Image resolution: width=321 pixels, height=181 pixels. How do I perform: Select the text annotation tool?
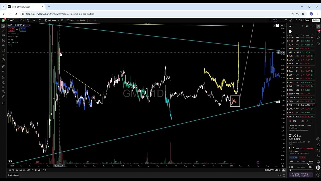(3, 55)
